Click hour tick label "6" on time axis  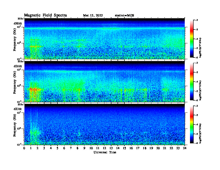pyautogui.click(x=64, y=148)
